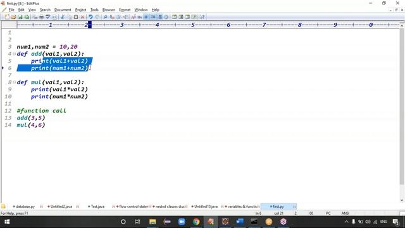Image resolution: width=405 pixels, height=228 pixels.
Task: Open the Tools menu
Action: 94,10
